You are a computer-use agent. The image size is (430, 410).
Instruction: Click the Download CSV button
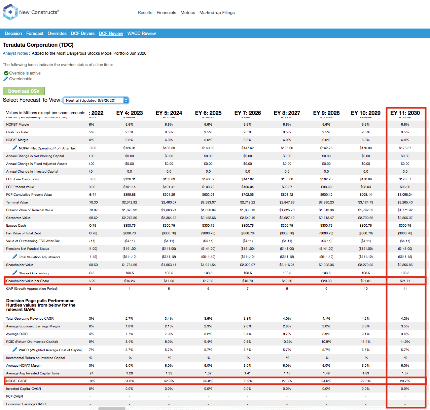click(24, 91)
